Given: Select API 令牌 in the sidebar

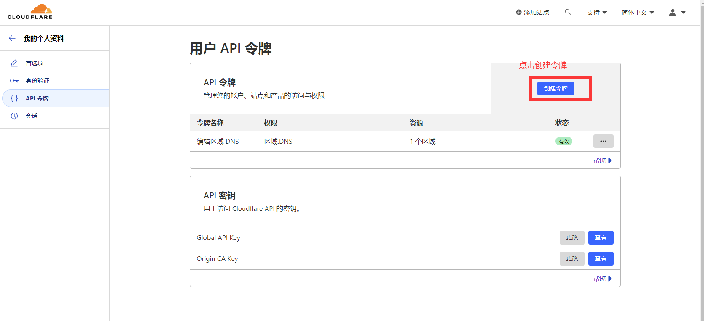Looking at the screenshot, I should (56, 98).
